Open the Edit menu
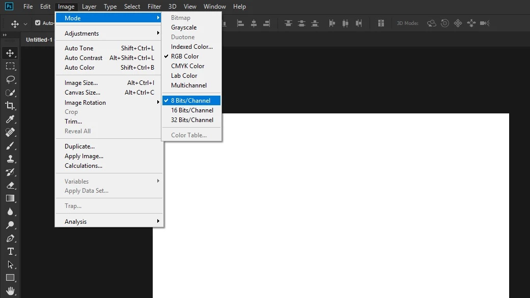Screen dimensions: 530x298 45,7
